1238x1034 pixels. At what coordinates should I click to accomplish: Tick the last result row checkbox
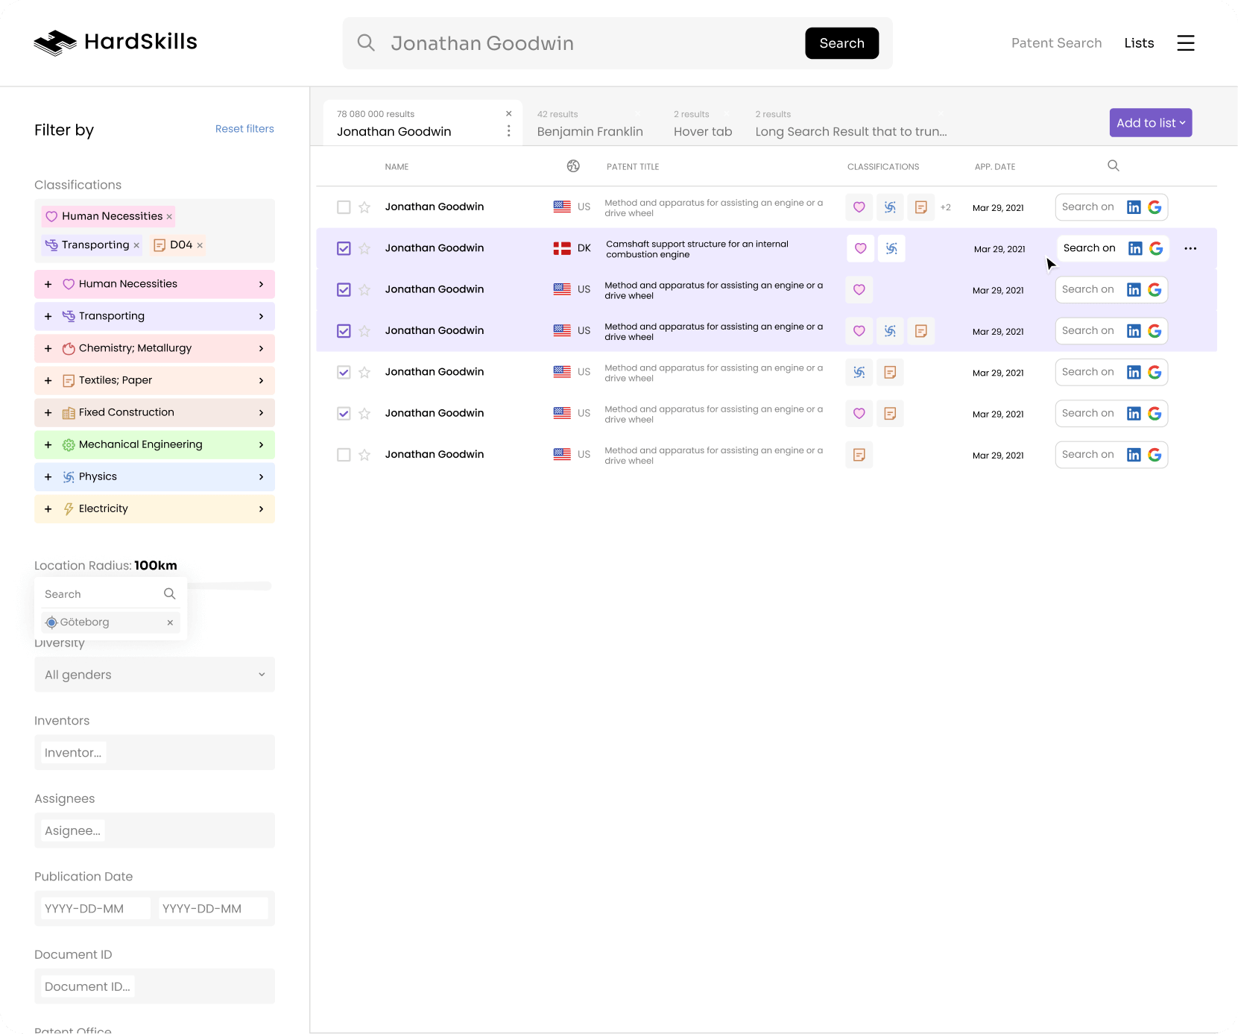[x=344, y=455]
